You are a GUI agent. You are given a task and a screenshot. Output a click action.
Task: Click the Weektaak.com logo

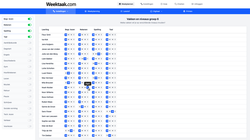pyautogui.click(x=61, y=4)
